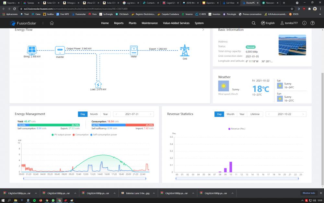
Task: Click the taskbar search icon
Action: tap(9, 200)
